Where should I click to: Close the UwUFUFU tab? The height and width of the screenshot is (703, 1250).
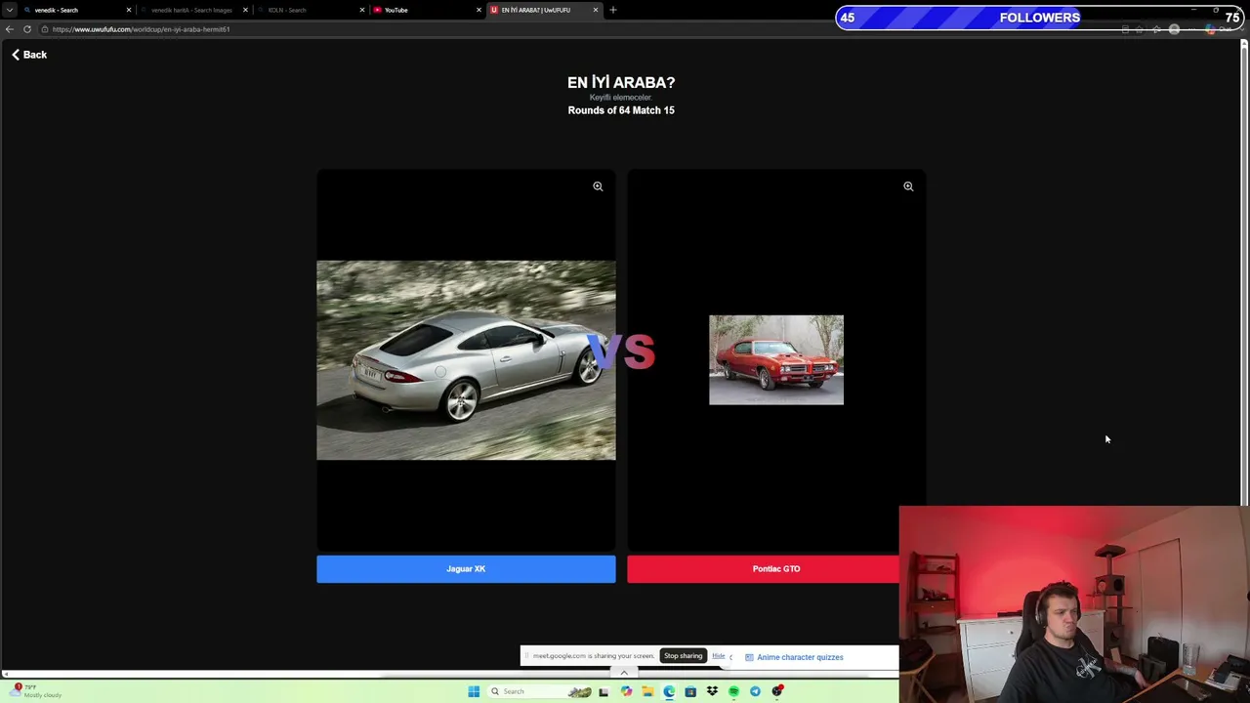pyautogui.click(x=596, y=10)
